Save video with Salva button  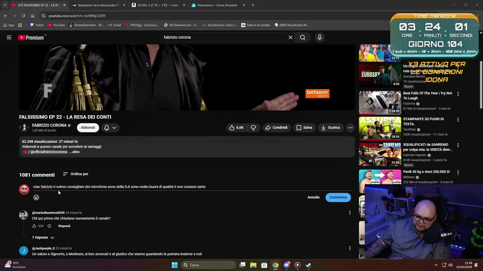304,128
